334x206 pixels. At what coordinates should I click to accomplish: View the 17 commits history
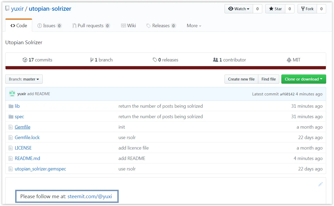pyautogui.click(x=37, y=60)
